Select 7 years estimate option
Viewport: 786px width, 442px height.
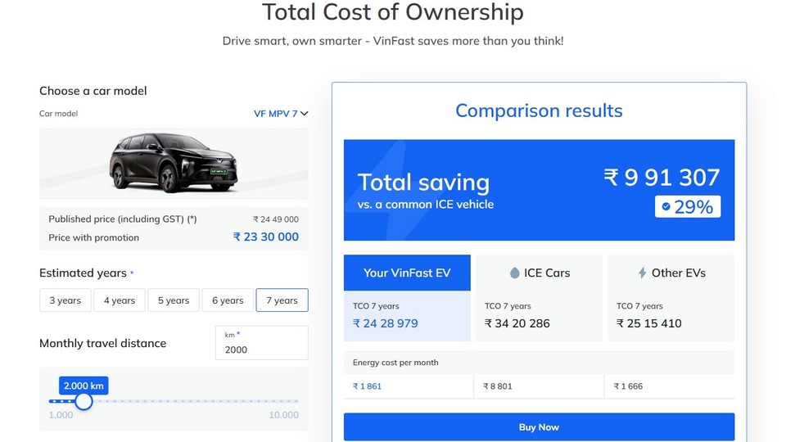coord(282,300)
